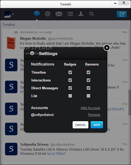The image size is (131, 165).
Task: Click Megan McArdle's book avatar
Action: coord(11,43)
